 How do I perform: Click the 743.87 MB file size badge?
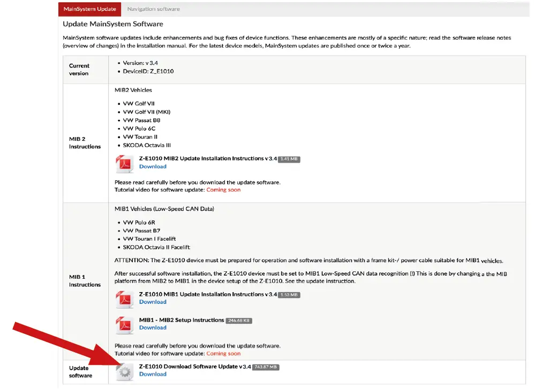click(x=266, y=367)
